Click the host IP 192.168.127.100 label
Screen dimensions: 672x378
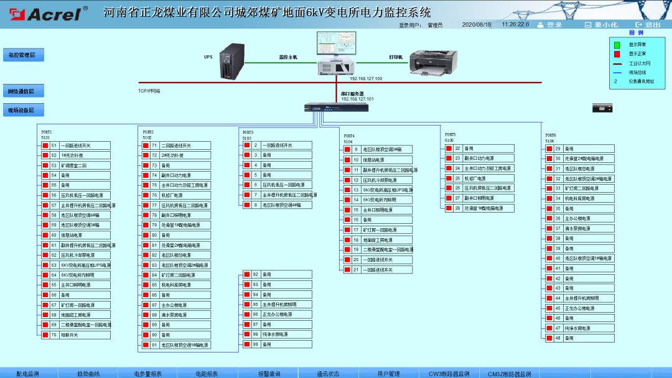(x=366, y=79)
